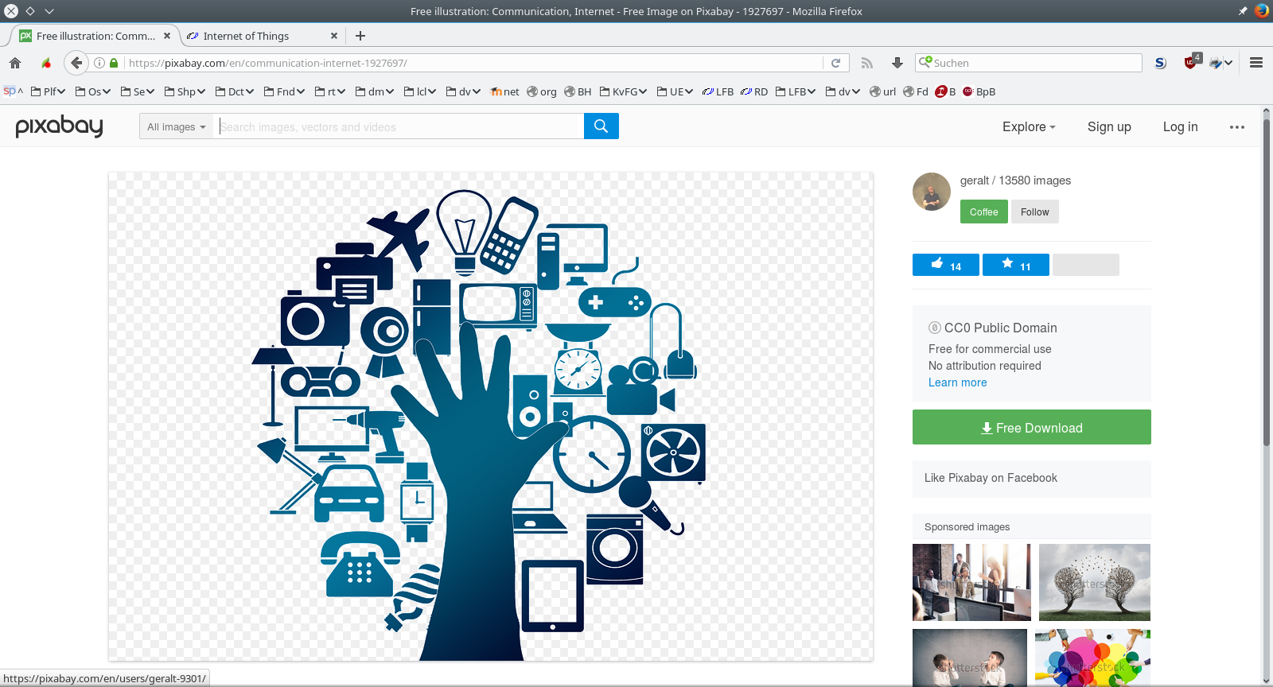
Task: Click the RSS feed subscribe icon
Action: click(x=867, y=63)
